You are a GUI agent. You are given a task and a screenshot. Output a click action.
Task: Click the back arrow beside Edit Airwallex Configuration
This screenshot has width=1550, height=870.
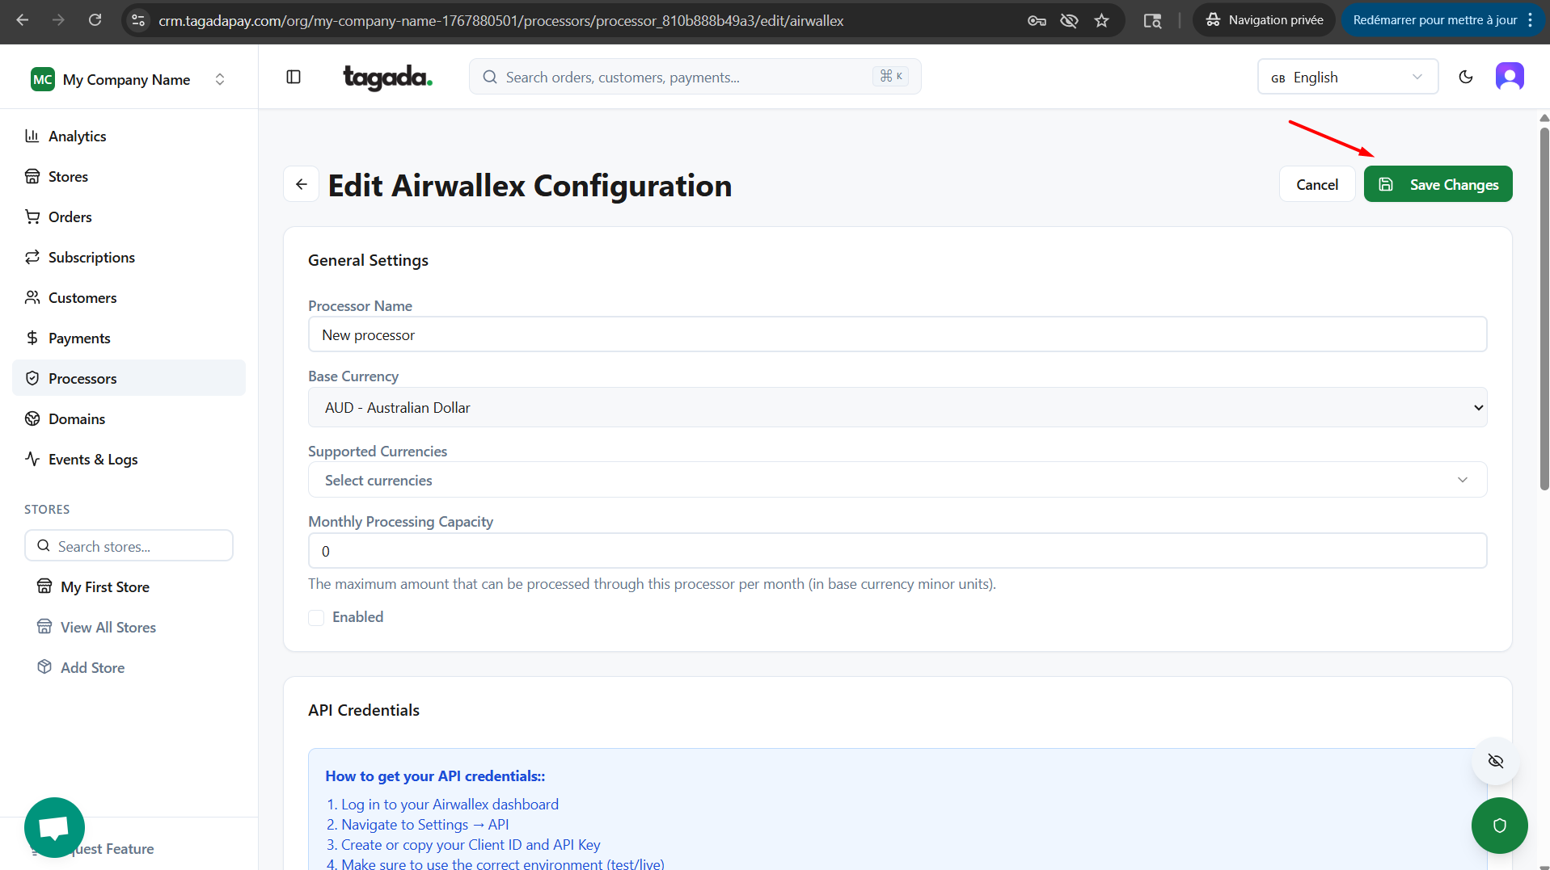[x=301, y=184]
